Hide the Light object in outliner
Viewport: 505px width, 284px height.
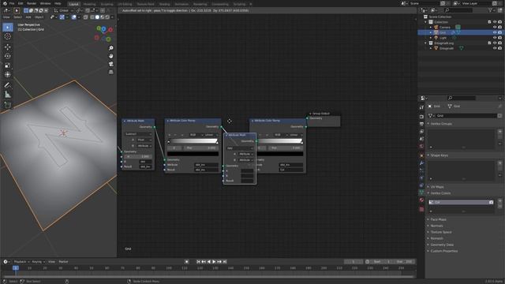(495, 38)
